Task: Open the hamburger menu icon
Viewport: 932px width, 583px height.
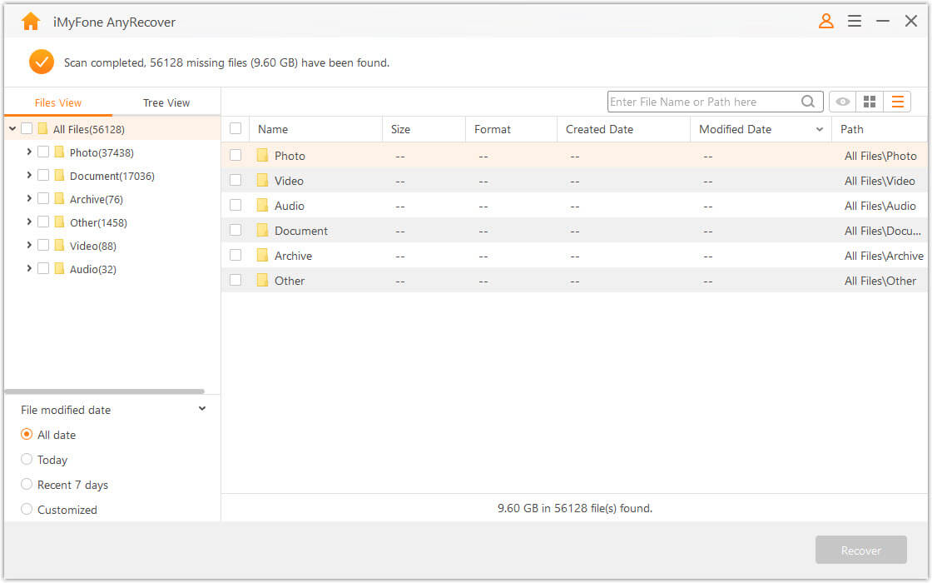Action: 855,22
